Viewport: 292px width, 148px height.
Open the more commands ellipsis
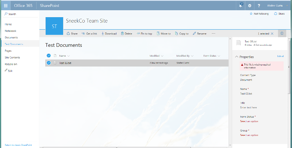(x=214, y=34)
